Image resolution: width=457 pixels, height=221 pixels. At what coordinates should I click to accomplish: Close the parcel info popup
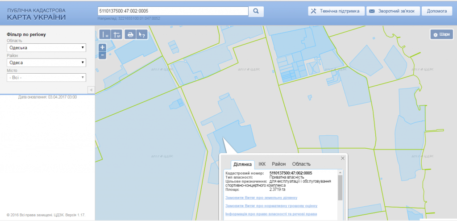(x=343, y=158)
